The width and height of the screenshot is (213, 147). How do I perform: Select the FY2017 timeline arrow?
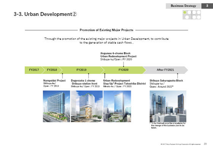coord(35,70)
